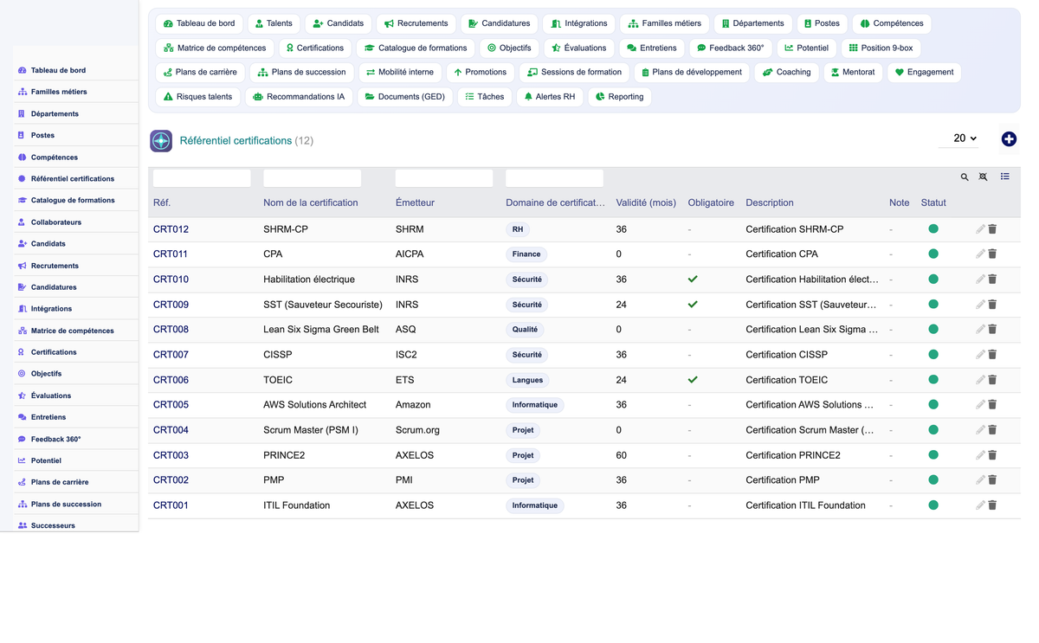Open the Recommandations IA tab

298,97
